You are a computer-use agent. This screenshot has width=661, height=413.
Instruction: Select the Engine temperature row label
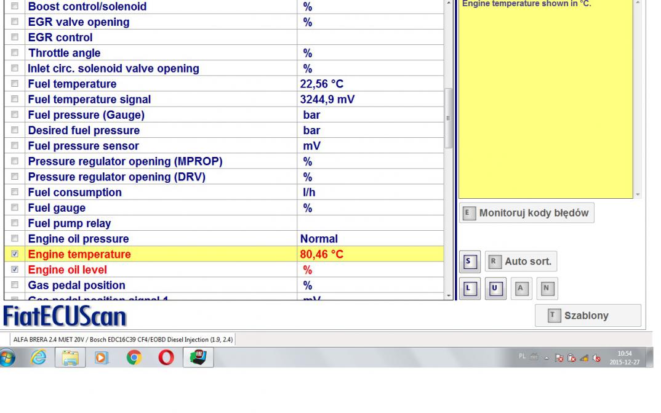click(x=79, y=254)
